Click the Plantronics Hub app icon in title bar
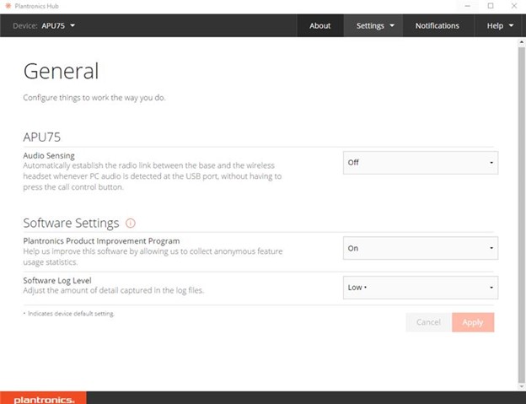 tap(8, 6)
